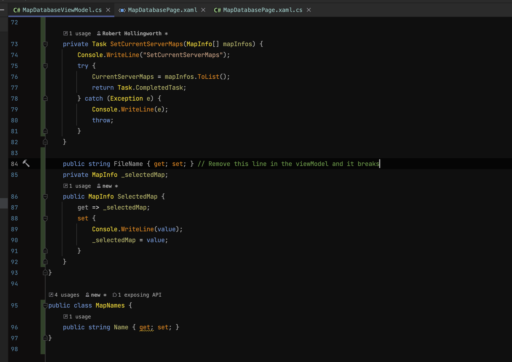
Task: Click the MapNames class name
Action: [x=110, y=305]
